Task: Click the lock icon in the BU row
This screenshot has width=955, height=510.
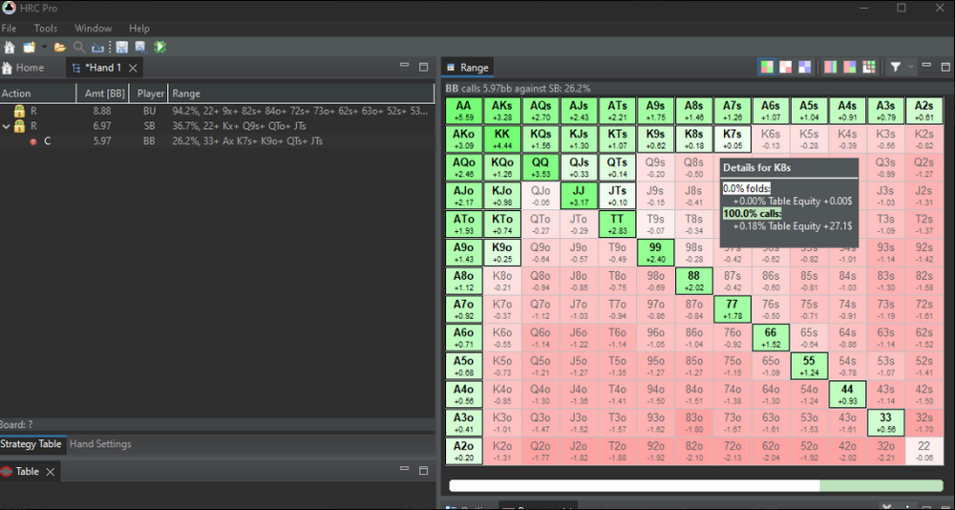Action: pyautogui.click(x=19, y=111)
